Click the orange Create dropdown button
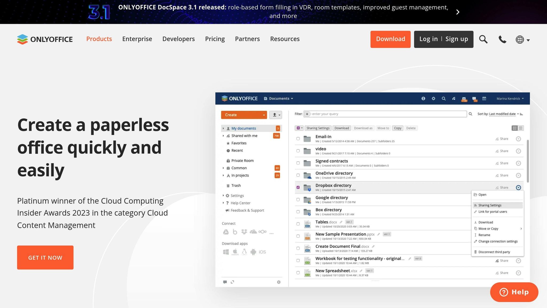This screenshot has height=308, width=547. (244, 115)
